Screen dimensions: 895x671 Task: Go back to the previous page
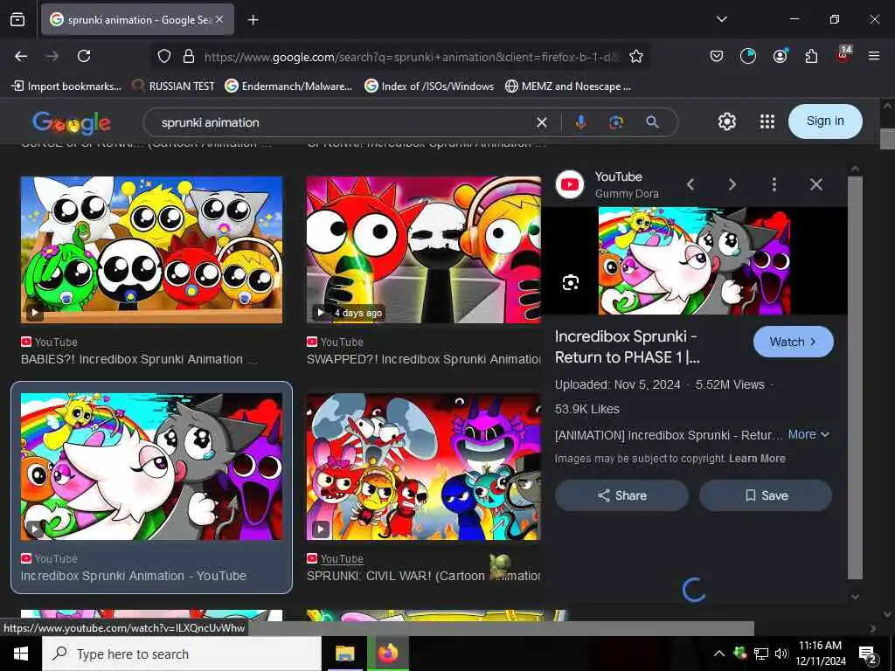[21, 56]
